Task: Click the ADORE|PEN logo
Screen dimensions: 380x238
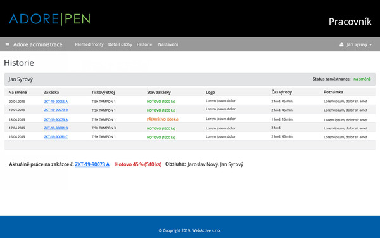Action: click(49, 19)
